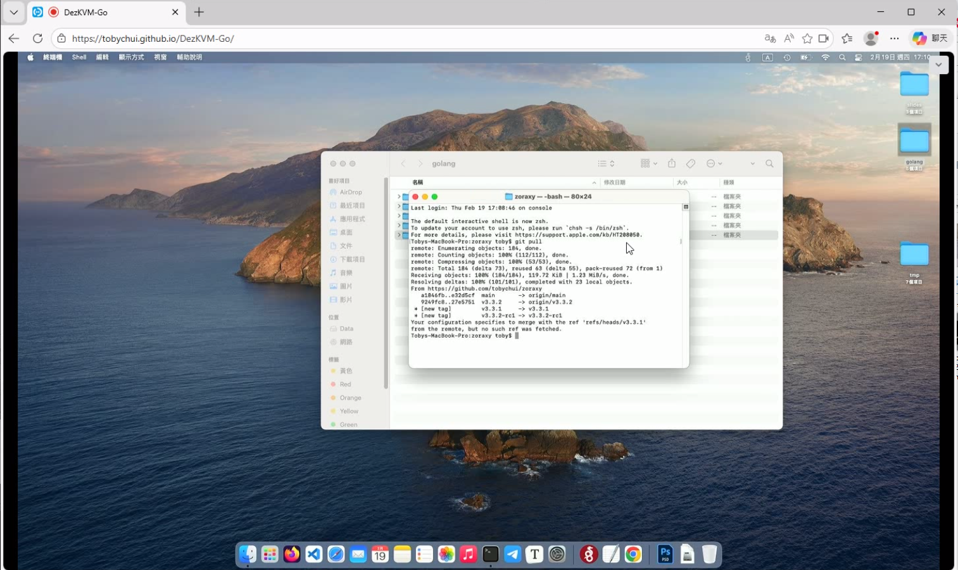Open a new browser tab
This screenshot has height=570, width=958.
point(199,12)
